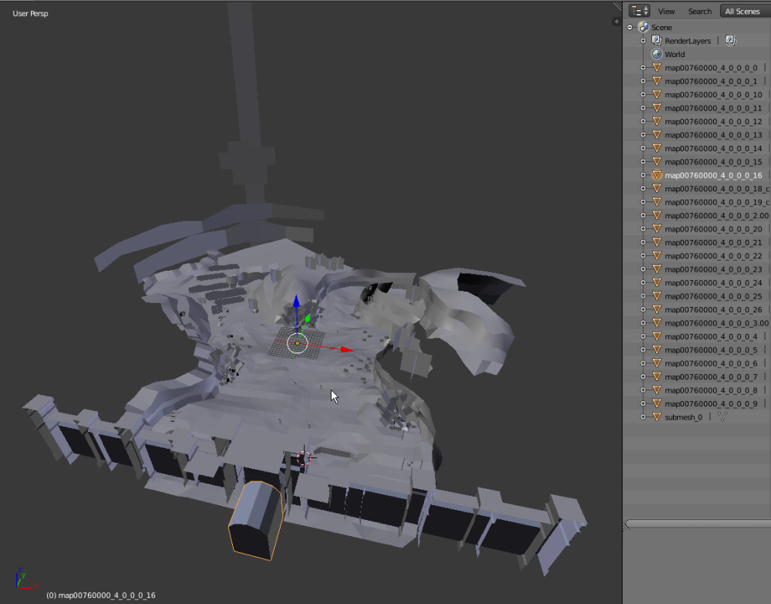Click highlighted icon of map00760000_4_0_0_0_16
The width and height of the screenshot is (771, 604).
(x=656, y=174)
